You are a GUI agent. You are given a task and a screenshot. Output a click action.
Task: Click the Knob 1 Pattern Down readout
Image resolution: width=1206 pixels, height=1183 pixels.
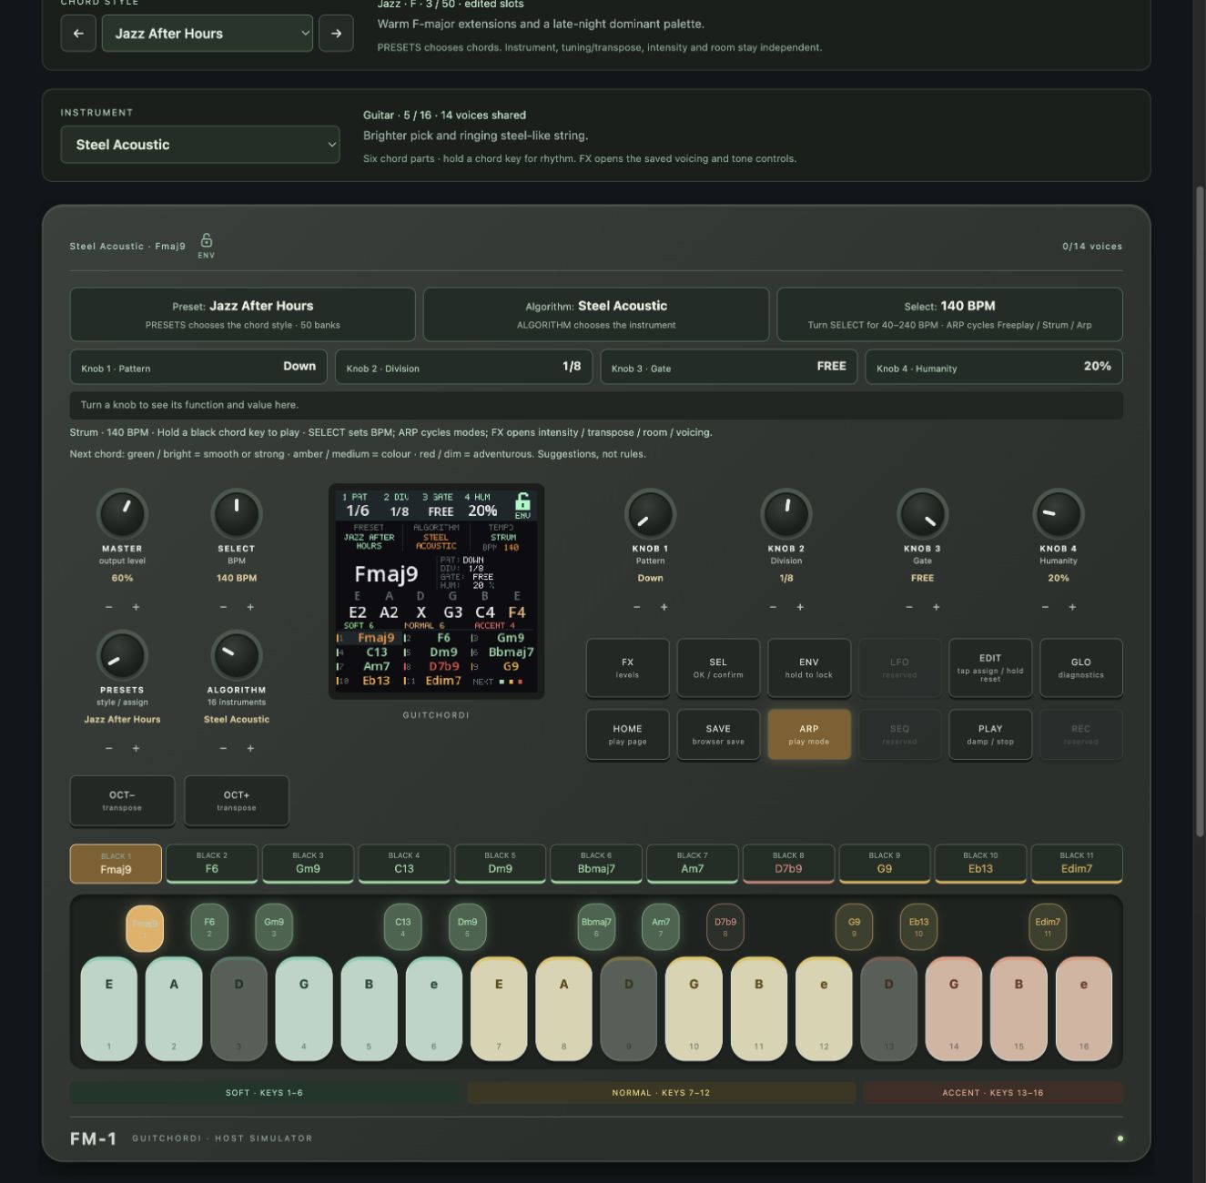[198, 367]
